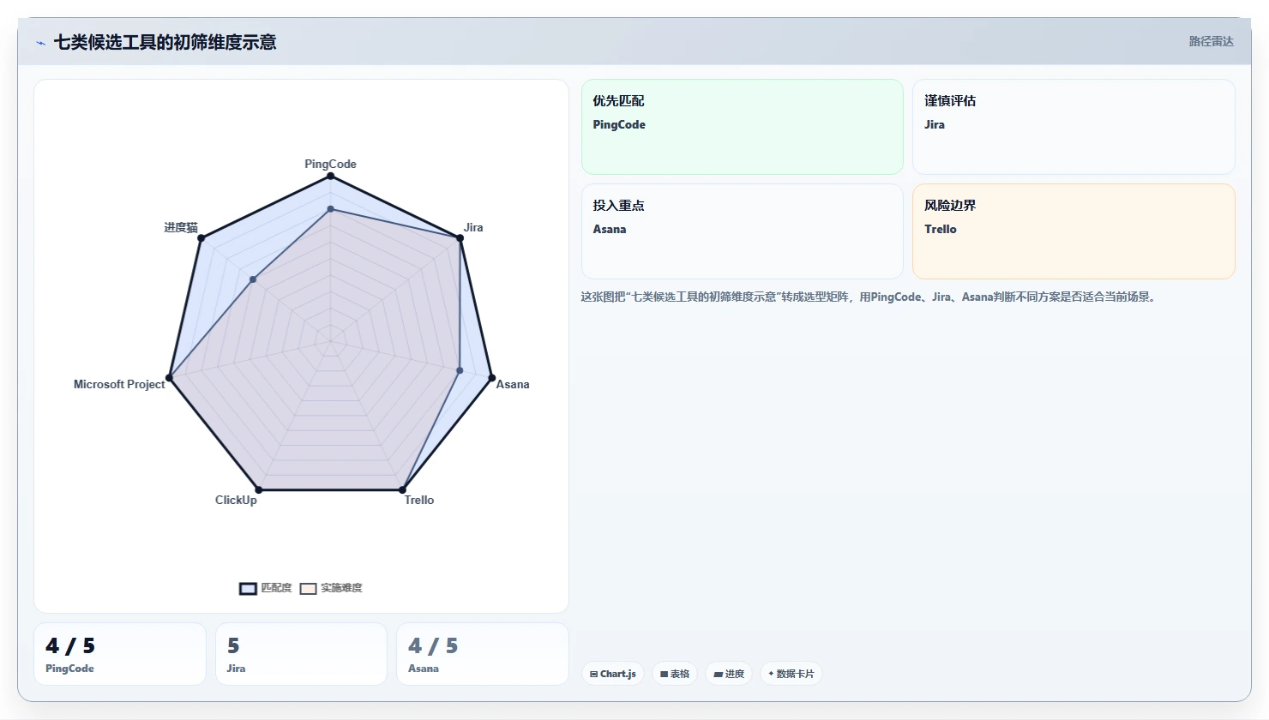
Task: Click the data point at Trello vertex
Action: (402, 490)
